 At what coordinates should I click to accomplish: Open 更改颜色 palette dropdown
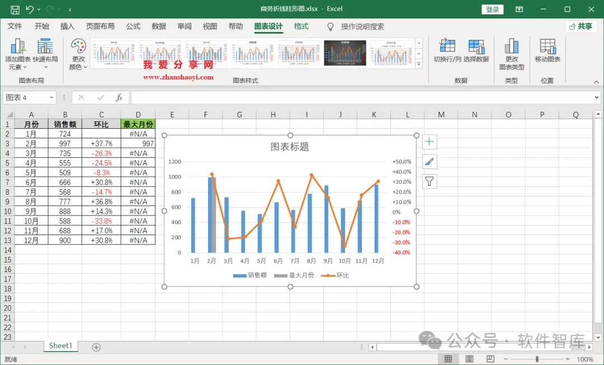point(78,54)
